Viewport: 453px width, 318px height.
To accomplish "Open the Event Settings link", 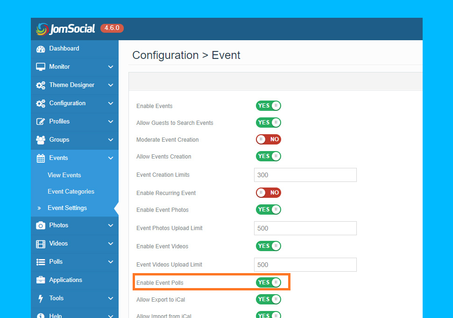I will [67, 208].
